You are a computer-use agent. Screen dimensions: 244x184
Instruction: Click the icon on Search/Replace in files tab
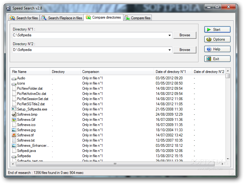coord(44,18)
